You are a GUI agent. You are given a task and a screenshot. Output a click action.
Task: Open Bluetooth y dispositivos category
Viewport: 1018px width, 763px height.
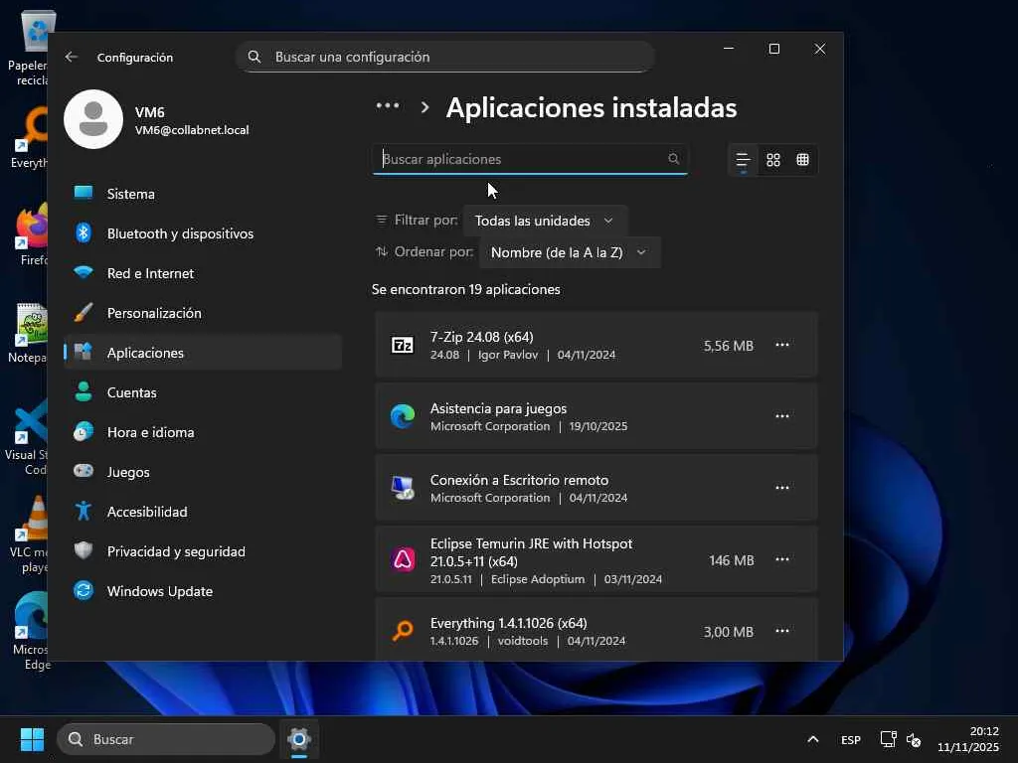[x=203, y=233]
